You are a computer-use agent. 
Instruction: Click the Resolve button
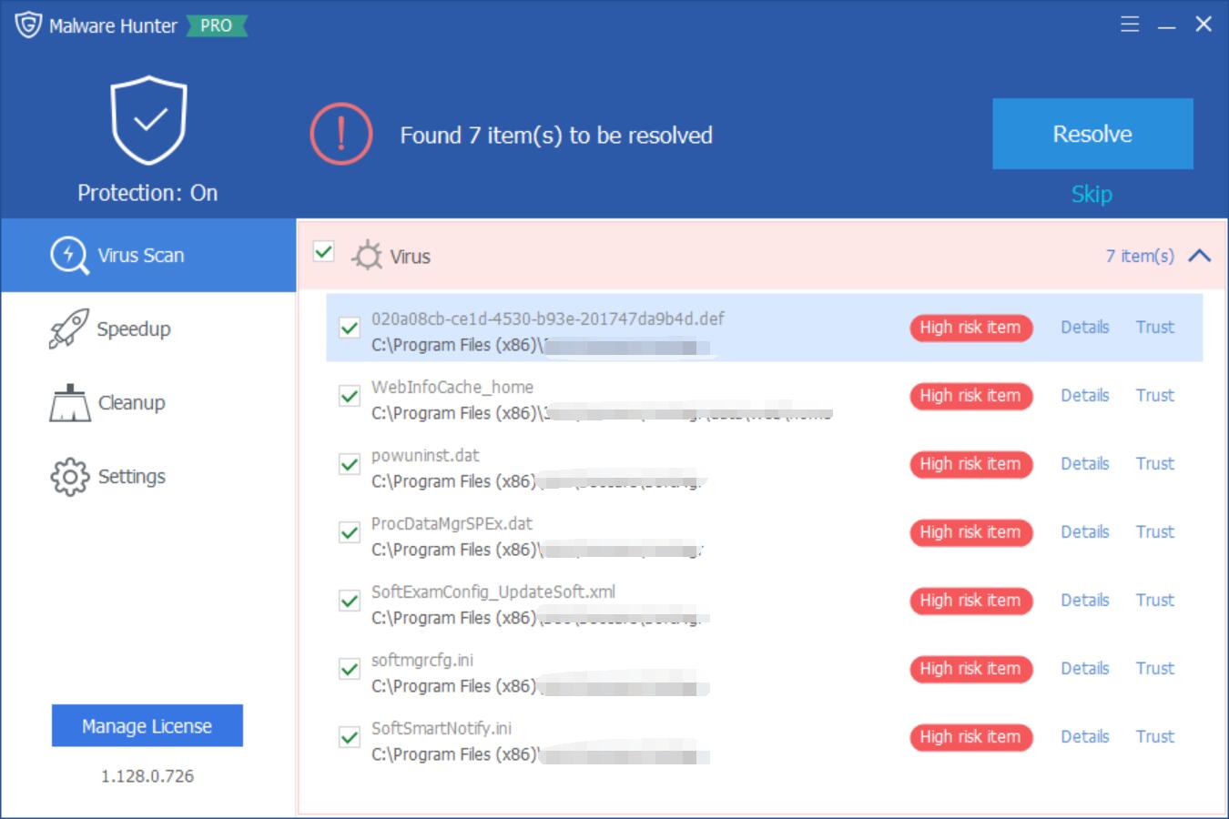pos(1092,134)
